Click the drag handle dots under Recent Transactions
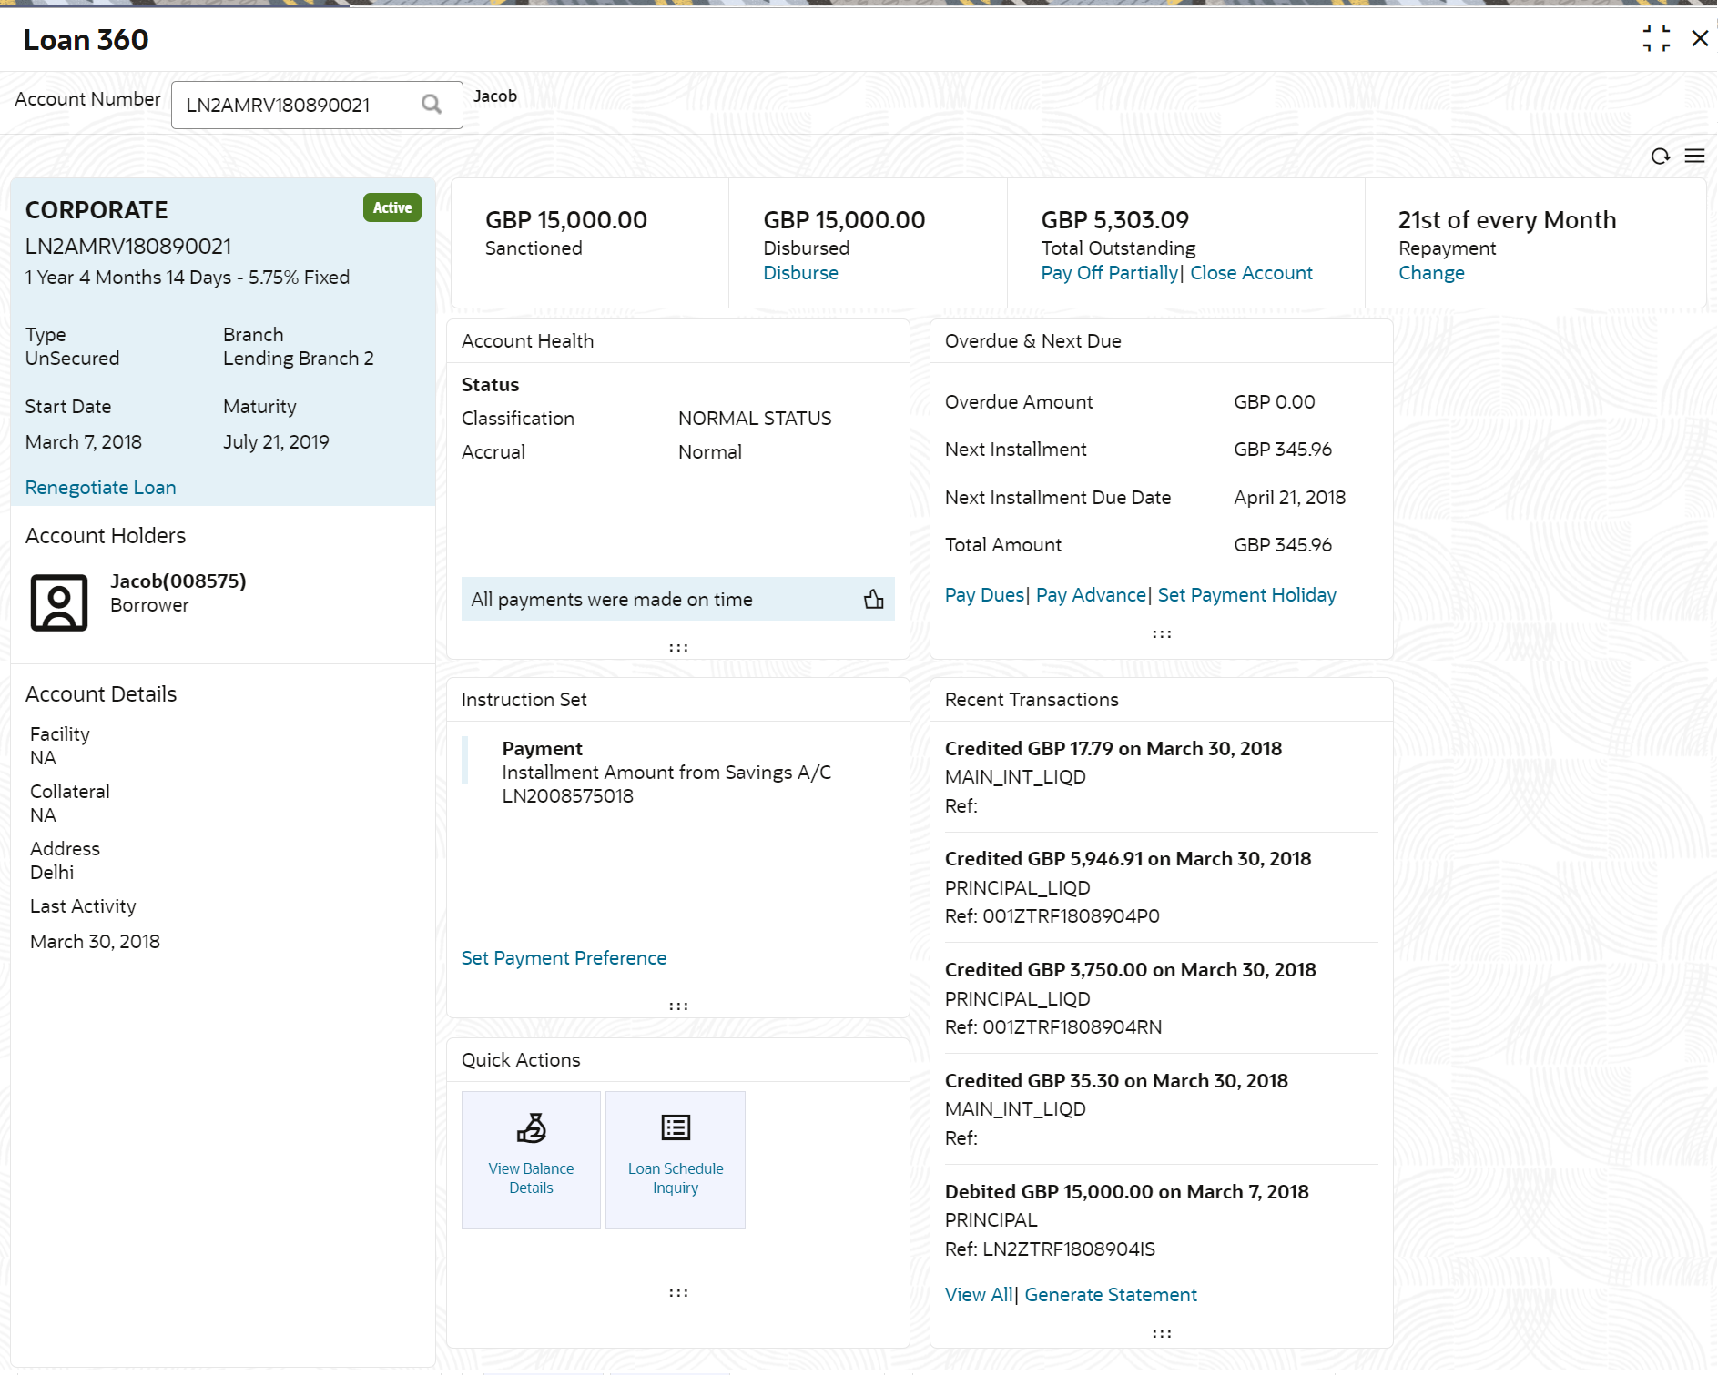 [1162, 1334]
